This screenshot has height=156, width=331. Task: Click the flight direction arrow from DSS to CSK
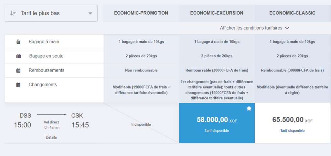52,115
